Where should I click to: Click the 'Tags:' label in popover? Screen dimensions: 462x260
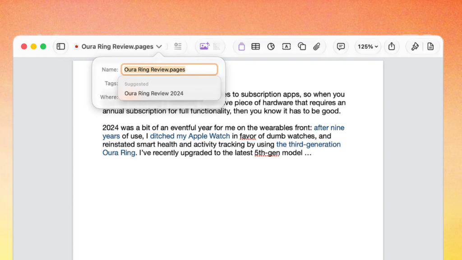(111, 84)
